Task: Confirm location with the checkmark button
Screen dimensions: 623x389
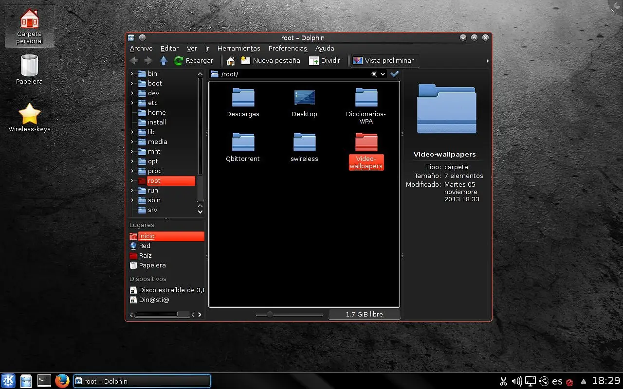Action: tap(395, 74)
